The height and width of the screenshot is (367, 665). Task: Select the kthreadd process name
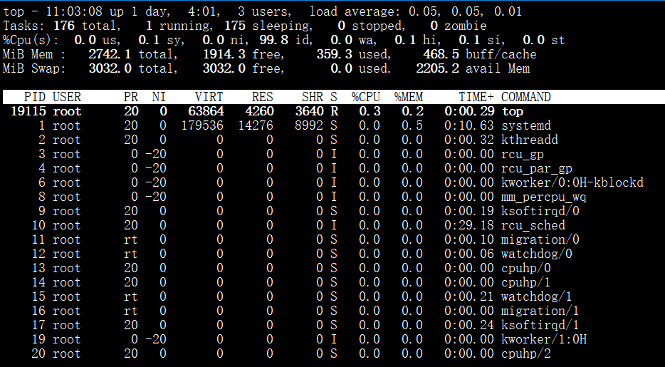[x=530, y=140]
